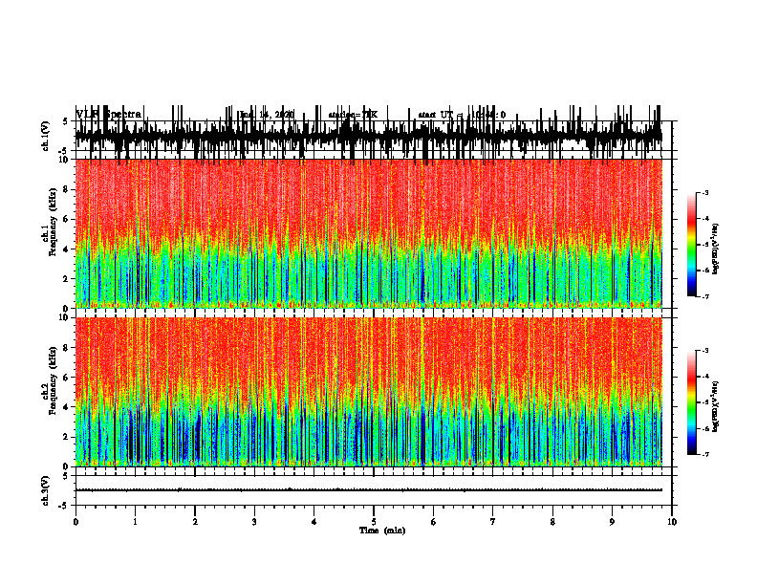Click time axis tick label 5

click(x=374, y=522)
